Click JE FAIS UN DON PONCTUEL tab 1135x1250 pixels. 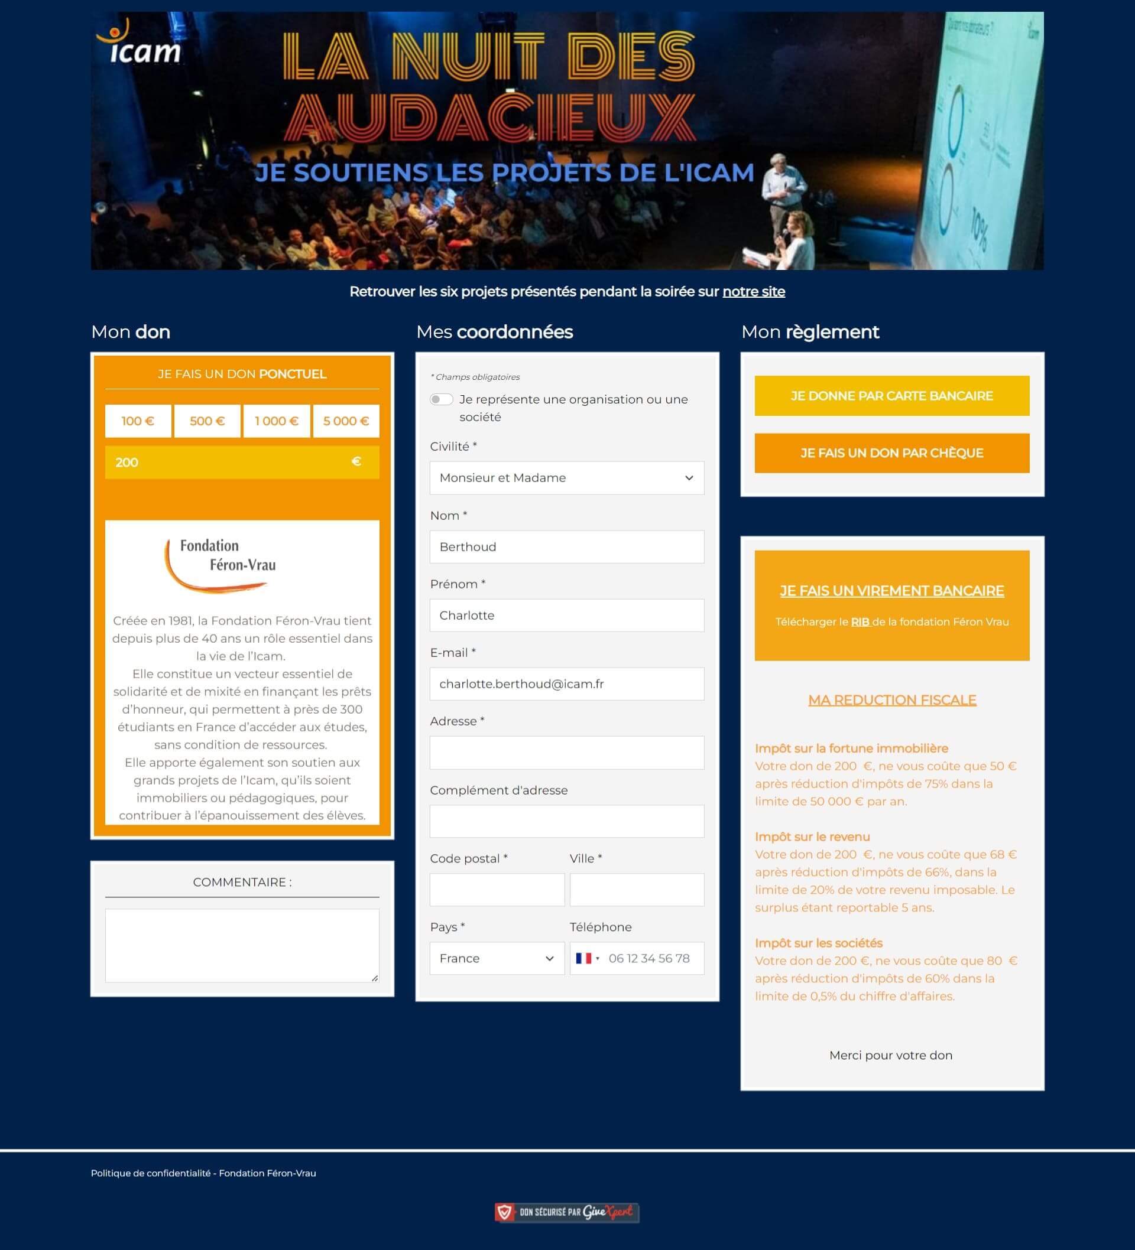pyautogui.click(x=241, y=375)
